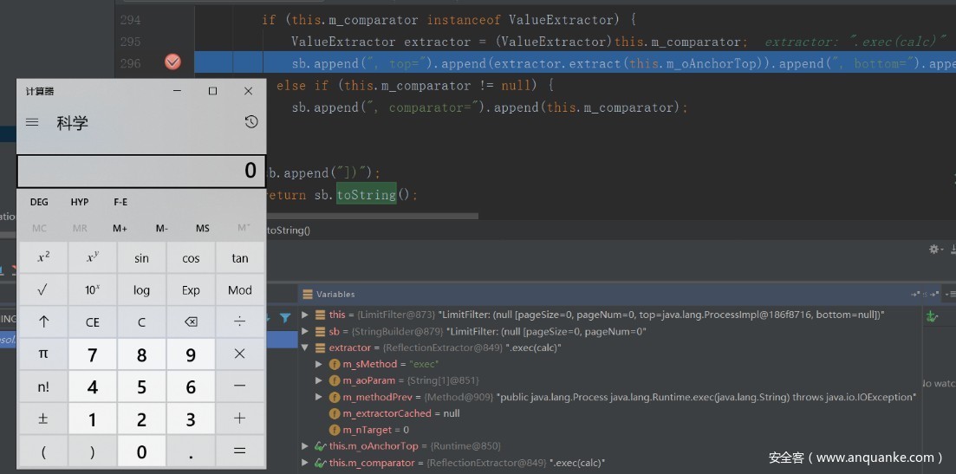Expand the this.m_oAnchorTop variable
The height and width of the screenshot is (474, 956).
coord(305,446)
